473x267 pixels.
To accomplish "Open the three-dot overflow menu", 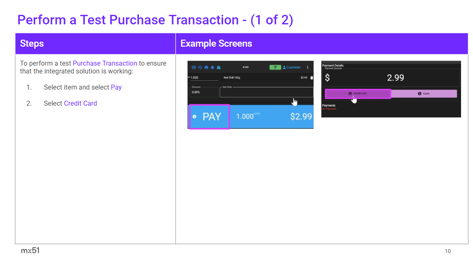I will 308,67.
